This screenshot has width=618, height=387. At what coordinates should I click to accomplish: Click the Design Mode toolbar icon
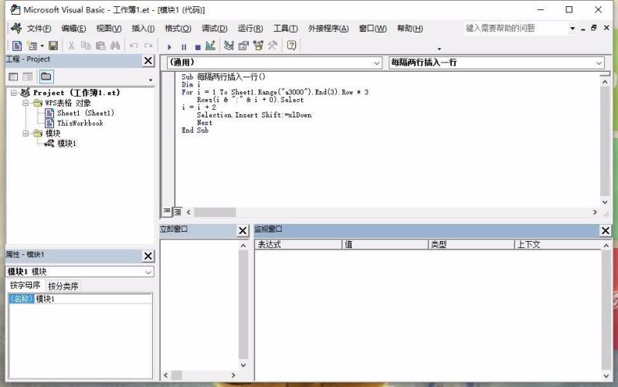(x=210, y=46)
